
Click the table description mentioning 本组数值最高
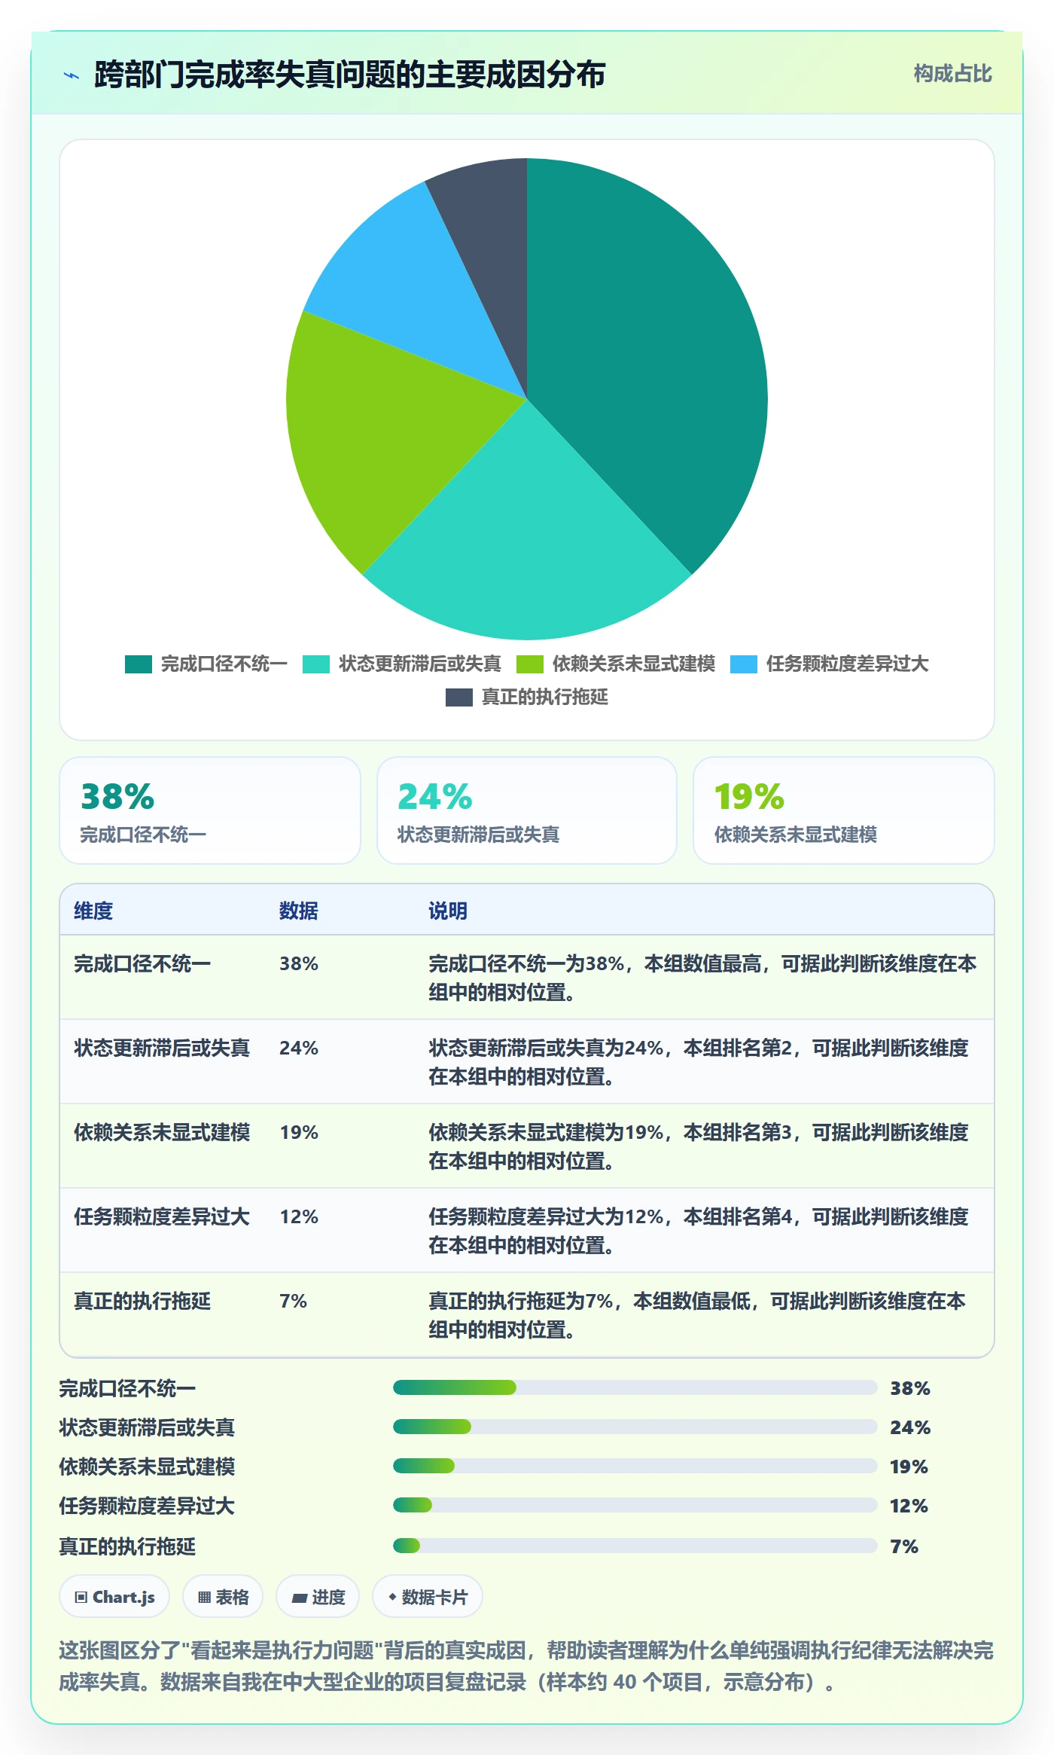(x=702, y=978)
